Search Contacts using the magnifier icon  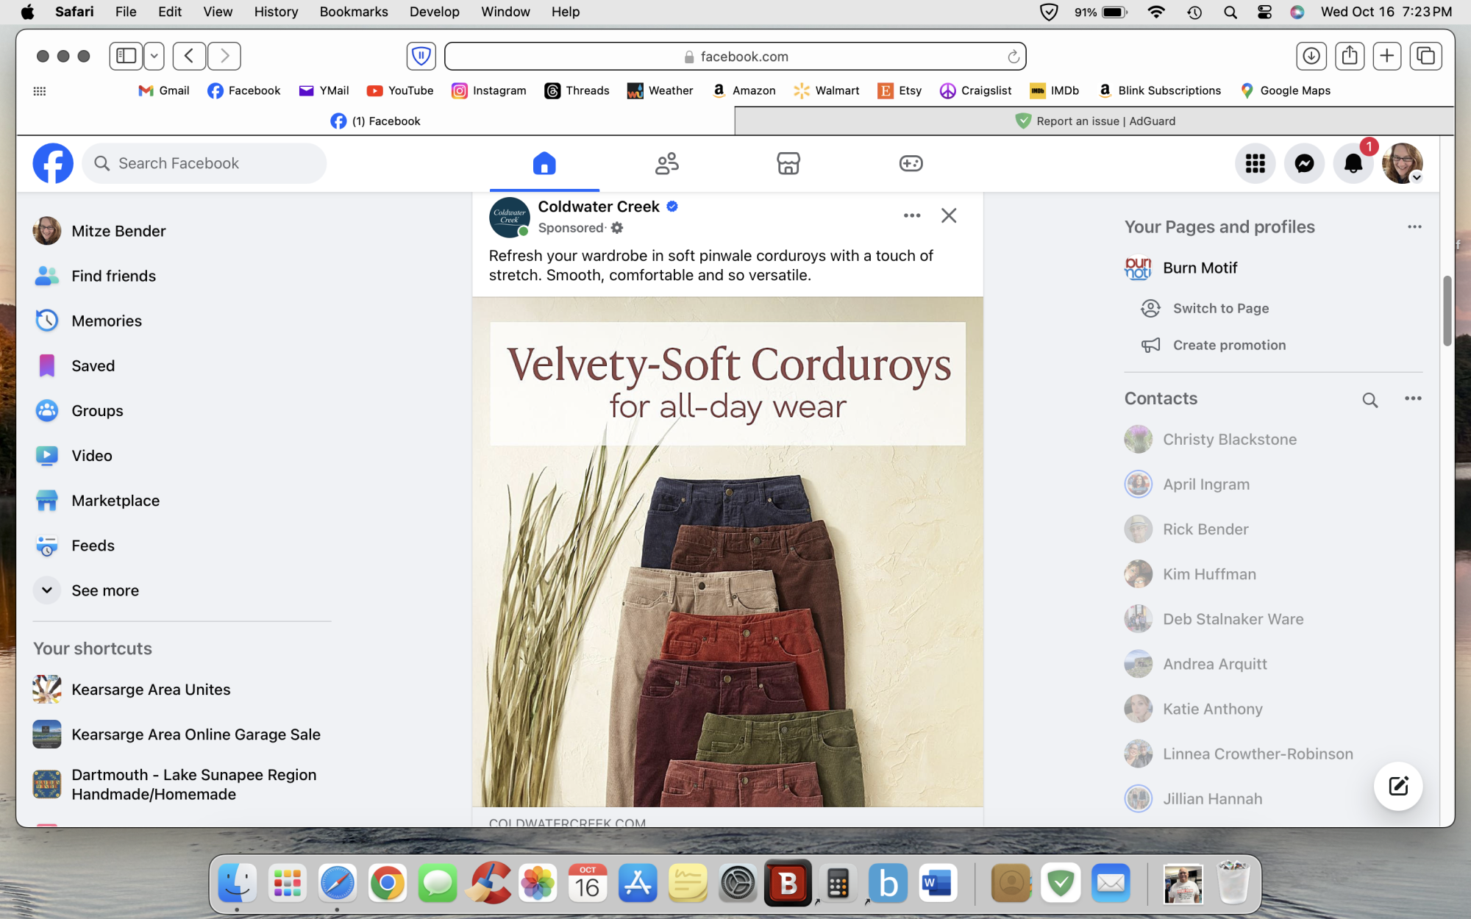click(x=1370, y=399)
